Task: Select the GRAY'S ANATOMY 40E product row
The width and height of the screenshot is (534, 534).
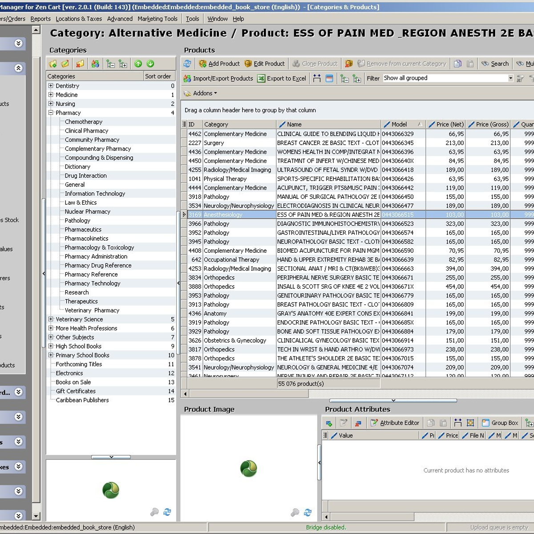Action: tap(357, 313)
